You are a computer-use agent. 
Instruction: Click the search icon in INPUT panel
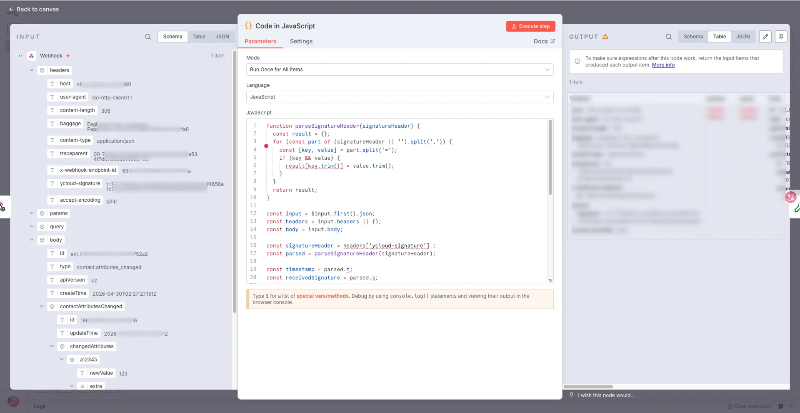(148, 37)
